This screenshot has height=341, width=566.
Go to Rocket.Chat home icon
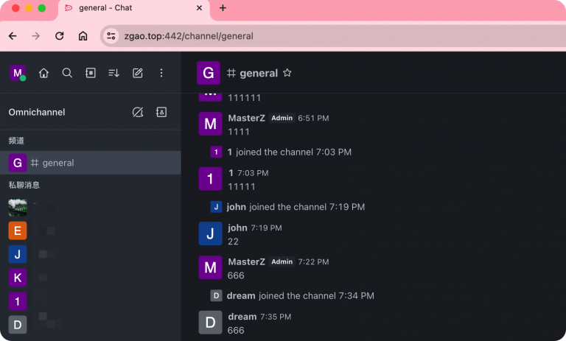pyautogui.click(x=43, y=73)
